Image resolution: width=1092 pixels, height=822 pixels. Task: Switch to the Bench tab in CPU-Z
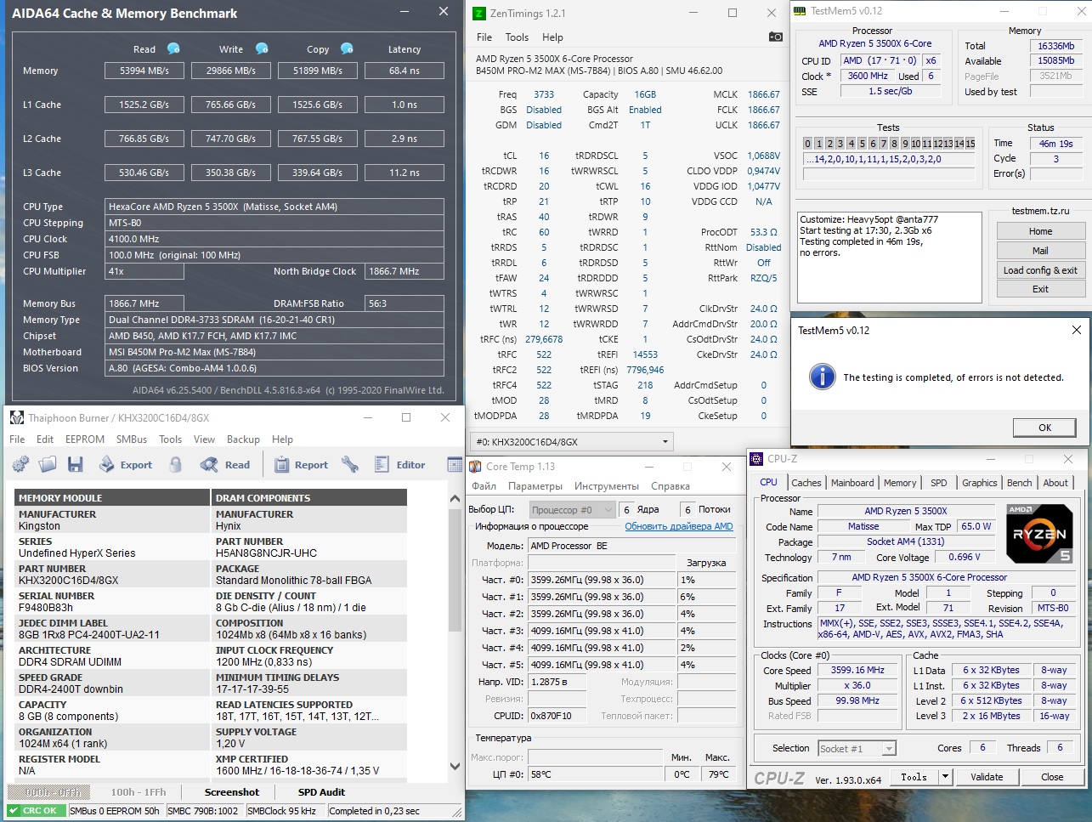point(1020,483)
